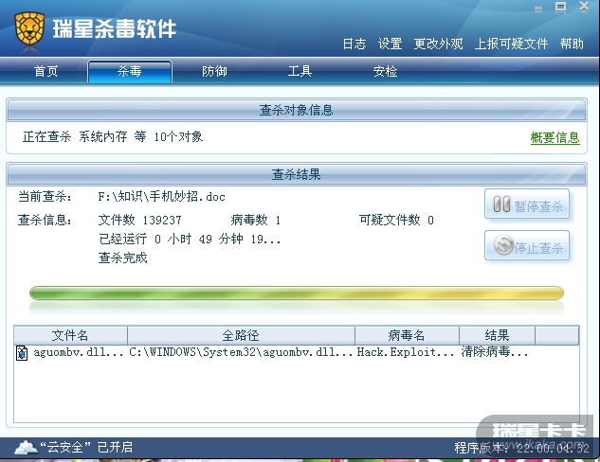Open the 首页 tab

tap(45, 71)
